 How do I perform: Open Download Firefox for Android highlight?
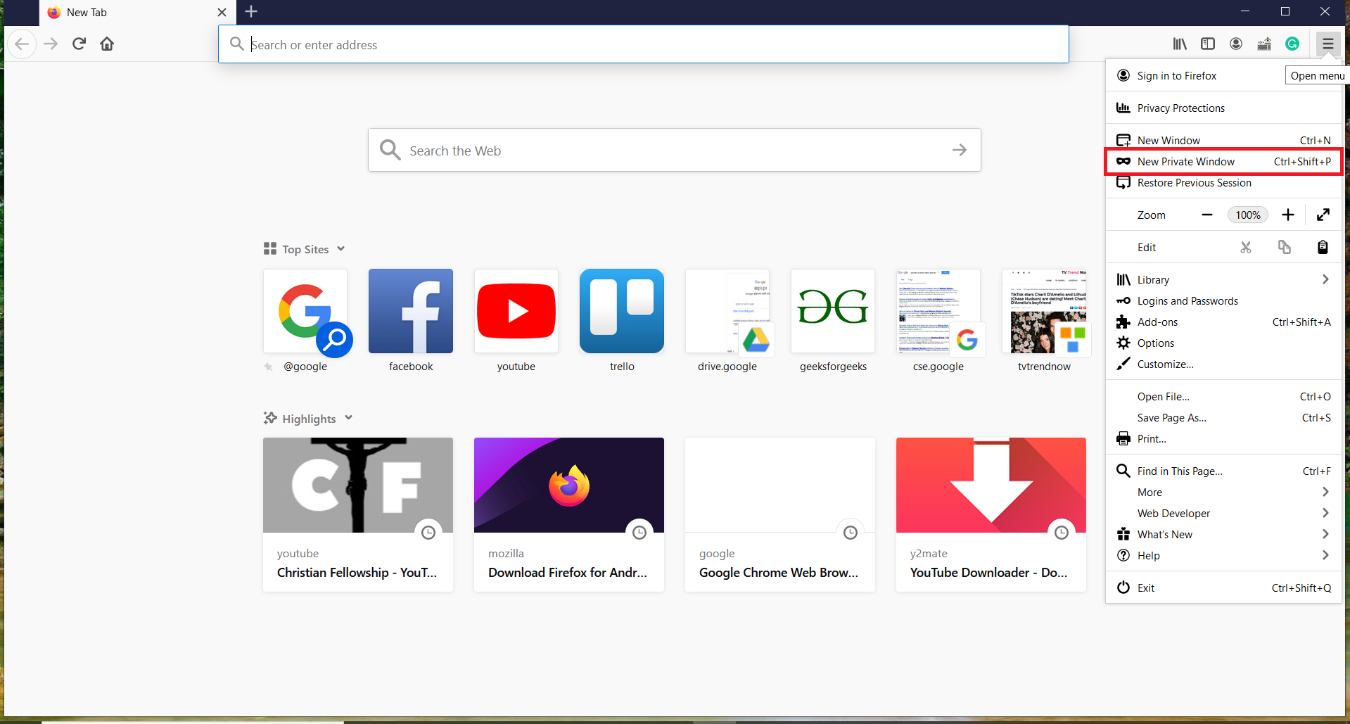click(x=569, y=514)
